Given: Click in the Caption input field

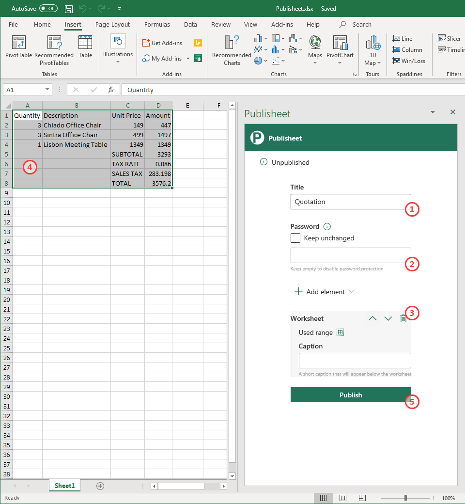Looking at the screenshot, I should pos(355,361).
